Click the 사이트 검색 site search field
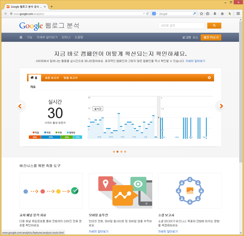The image size is (244, 236). pyautogui.click(x=181, y=25)
